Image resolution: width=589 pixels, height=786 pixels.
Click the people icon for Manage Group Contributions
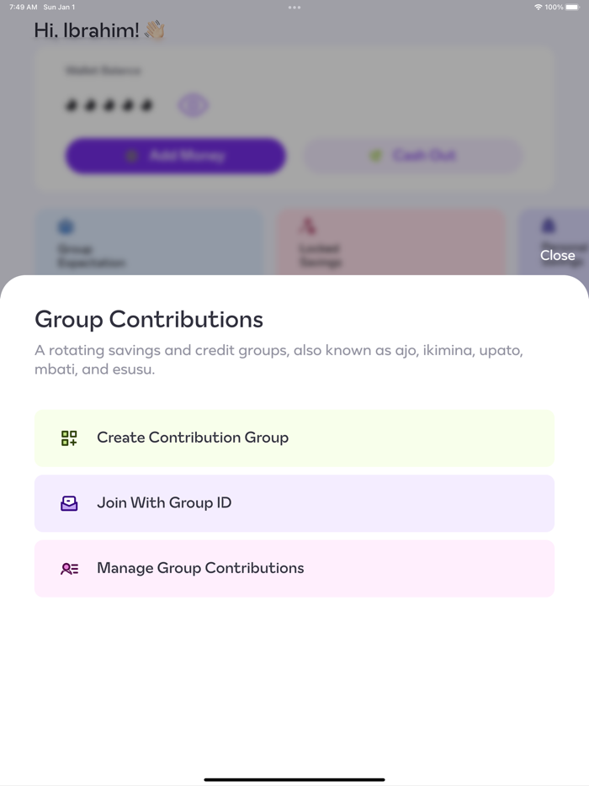click(69, 568)
